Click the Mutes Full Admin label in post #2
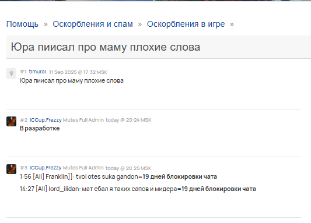 pos(83,120)
